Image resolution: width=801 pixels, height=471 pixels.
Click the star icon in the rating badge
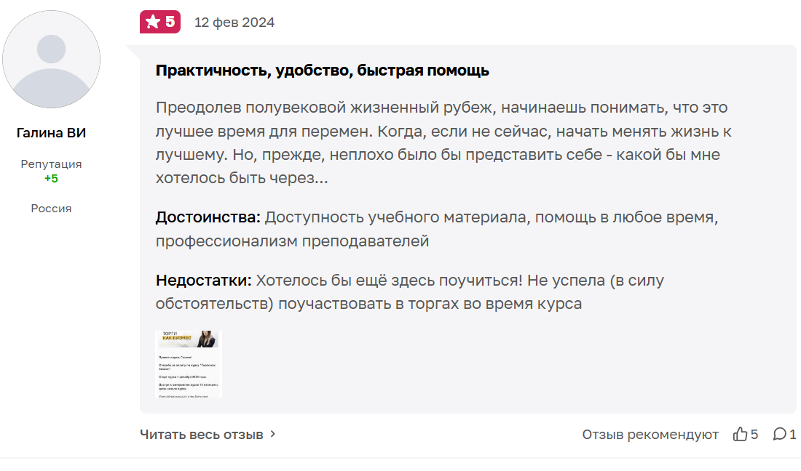pyautogui.click(x=152, y=22)
